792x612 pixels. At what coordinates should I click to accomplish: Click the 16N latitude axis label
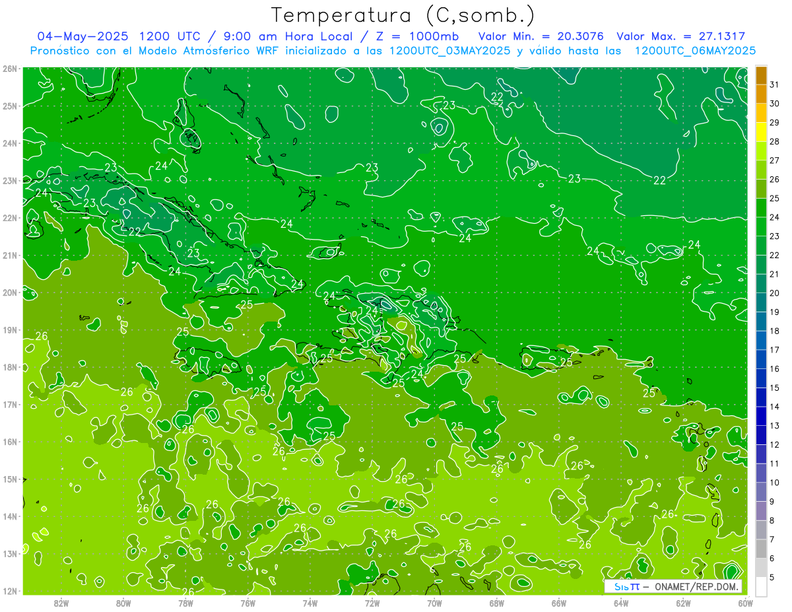[x=9, y=442]
